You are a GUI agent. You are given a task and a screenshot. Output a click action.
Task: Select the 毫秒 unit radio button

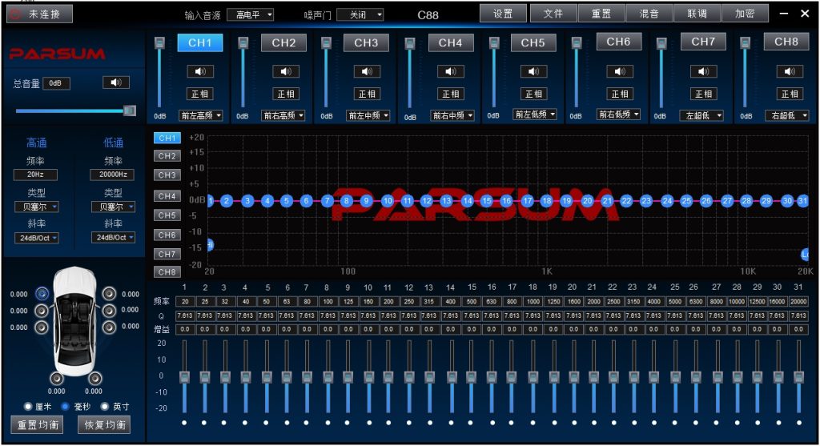click(x=66, y=406)
